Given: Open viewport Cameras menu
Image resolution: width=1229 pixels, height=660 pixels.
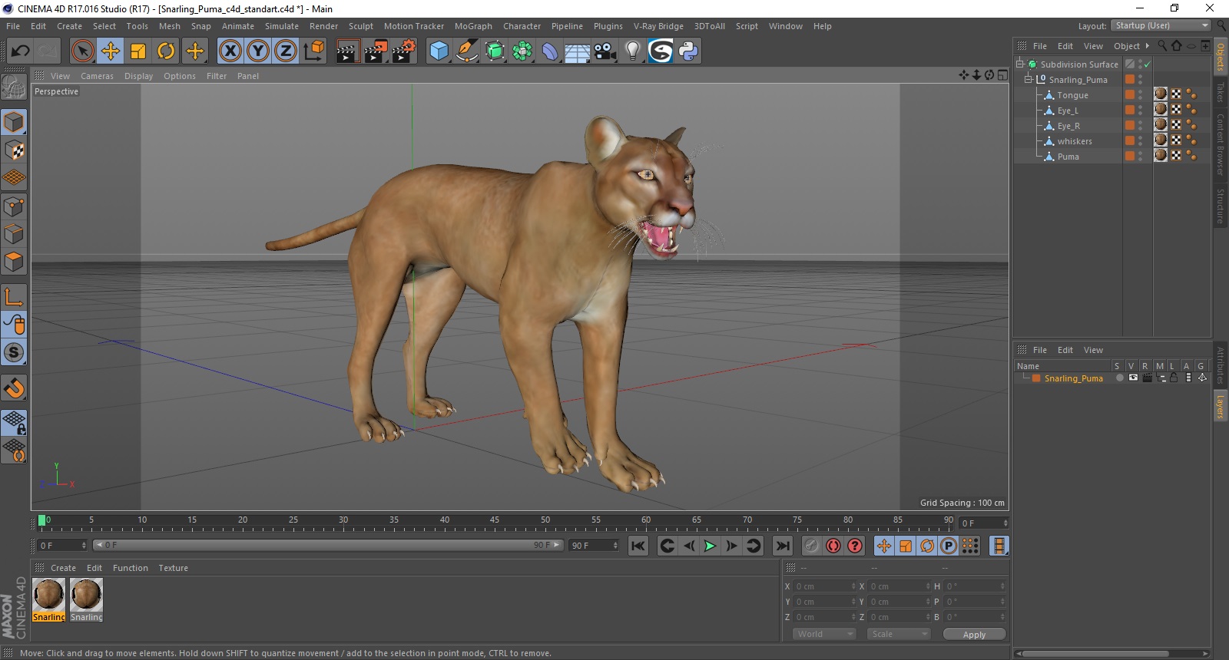Looking at the screenshot, I should pos(97,76).
